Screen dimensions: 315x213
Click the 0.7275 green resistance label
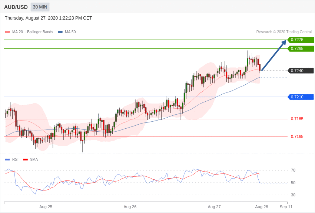point(301,40)
